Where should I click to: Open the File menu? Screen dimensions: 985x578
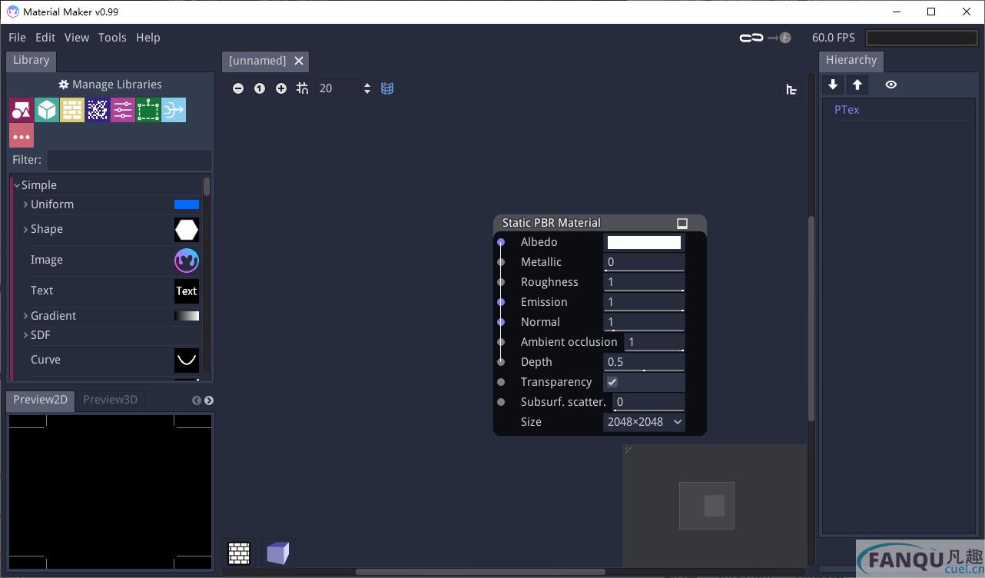click(x=17, y=38)
